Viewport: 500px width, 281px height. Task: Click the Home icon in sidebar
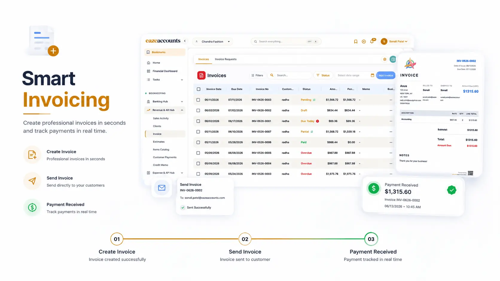pyautogui.click(x=149, y=63)
